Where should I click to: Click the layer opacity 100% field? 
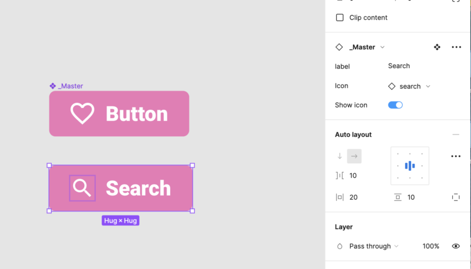tap(430, 246)
